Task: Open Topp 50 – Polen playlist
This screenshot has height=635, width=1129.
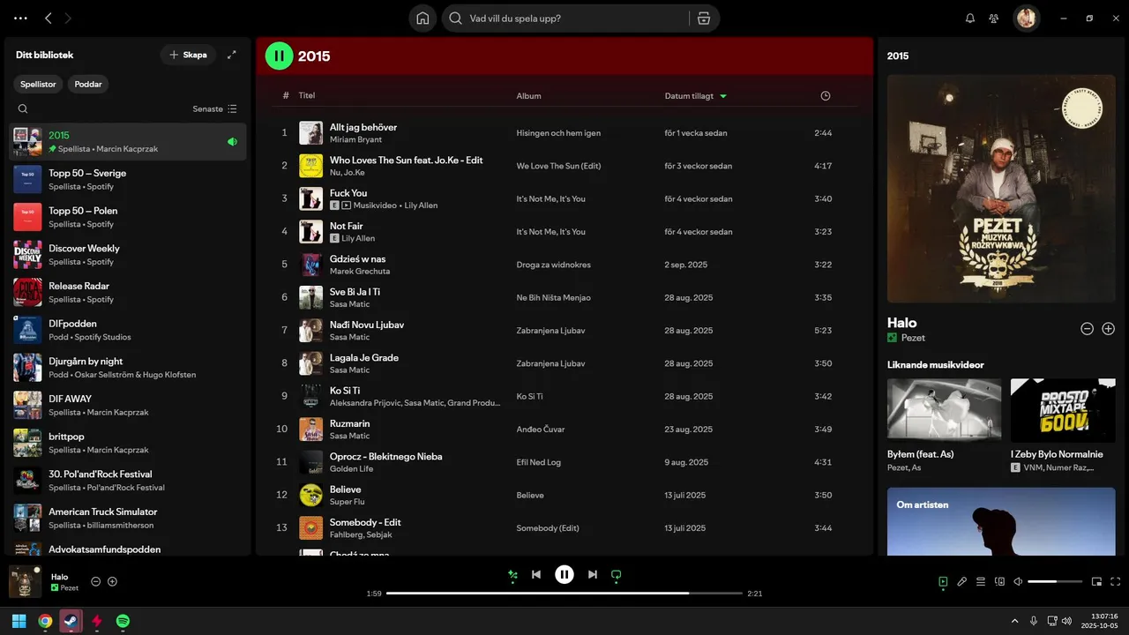Action: (x=128, y=217)
